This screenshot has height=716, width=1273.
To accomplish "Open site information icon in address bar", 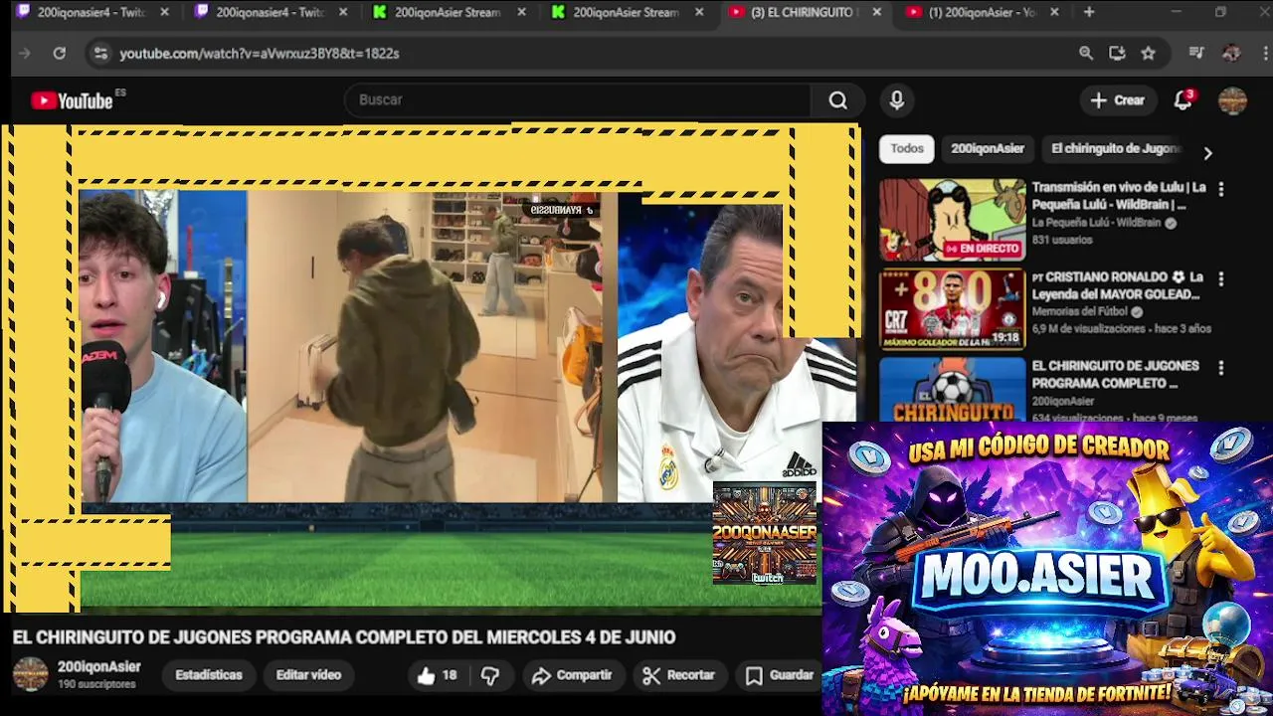I will pos(99,54).
